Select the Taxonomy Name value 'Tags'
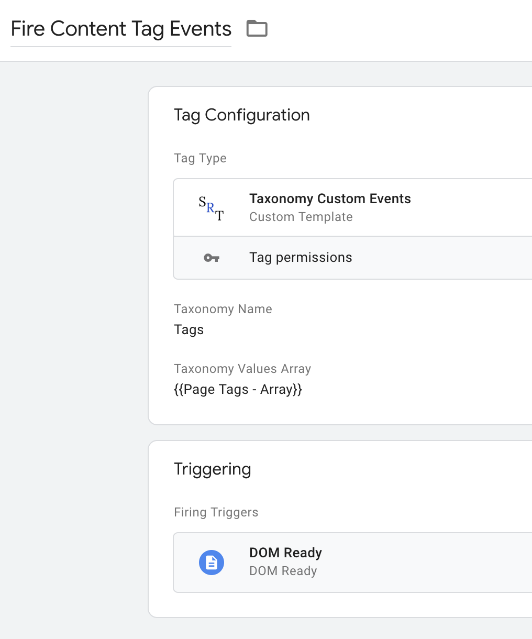The height and width of the screenshot is (639, 532). (x=189, y=329)
